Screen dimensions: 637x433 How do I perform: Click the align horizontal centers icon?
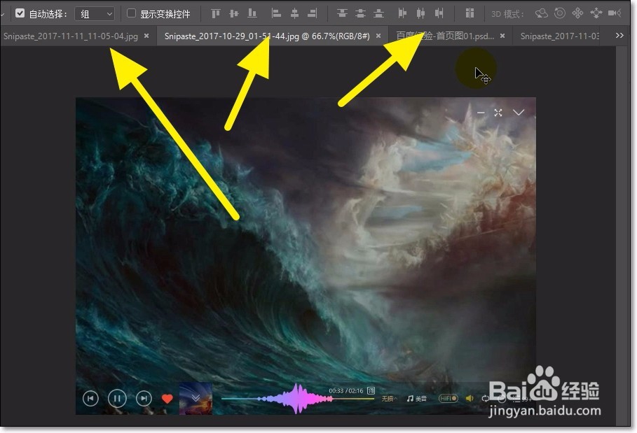pos(294,14)
